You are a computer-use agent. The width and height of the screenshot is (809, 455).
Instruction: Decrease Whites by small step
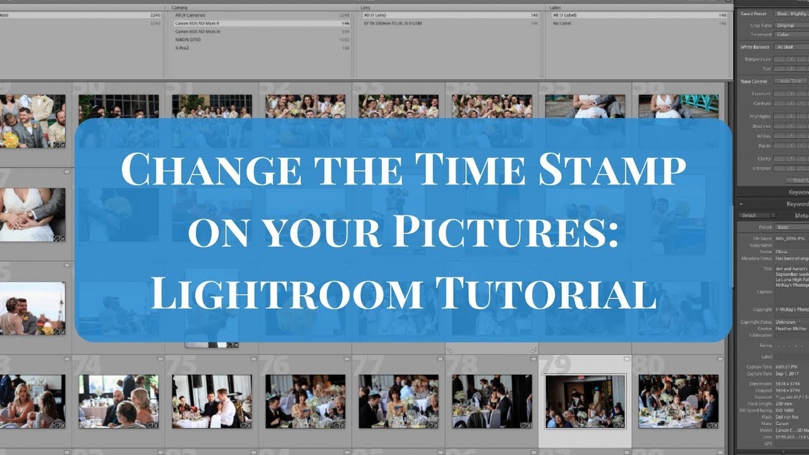[791, 136]
